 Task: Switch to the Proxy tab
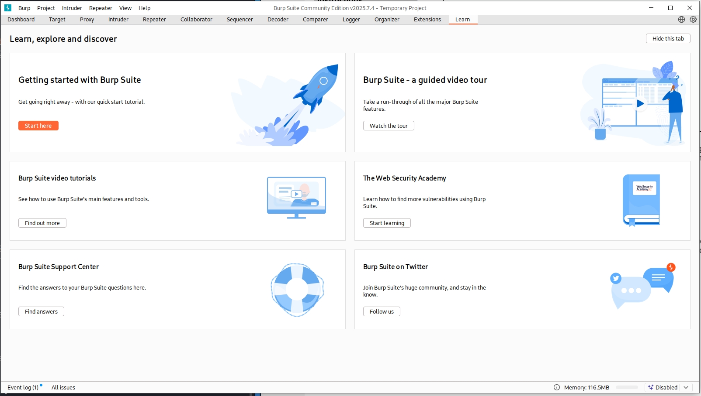coord(87,19)
